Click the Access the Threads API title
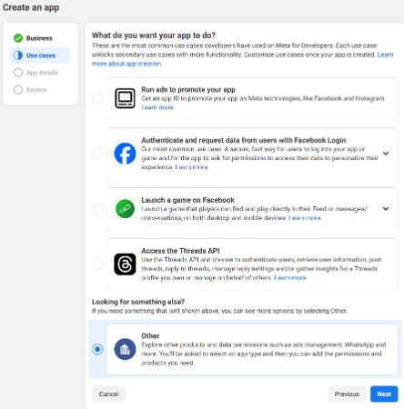Screen dimensions: 404x409 [x=180, y=251]
